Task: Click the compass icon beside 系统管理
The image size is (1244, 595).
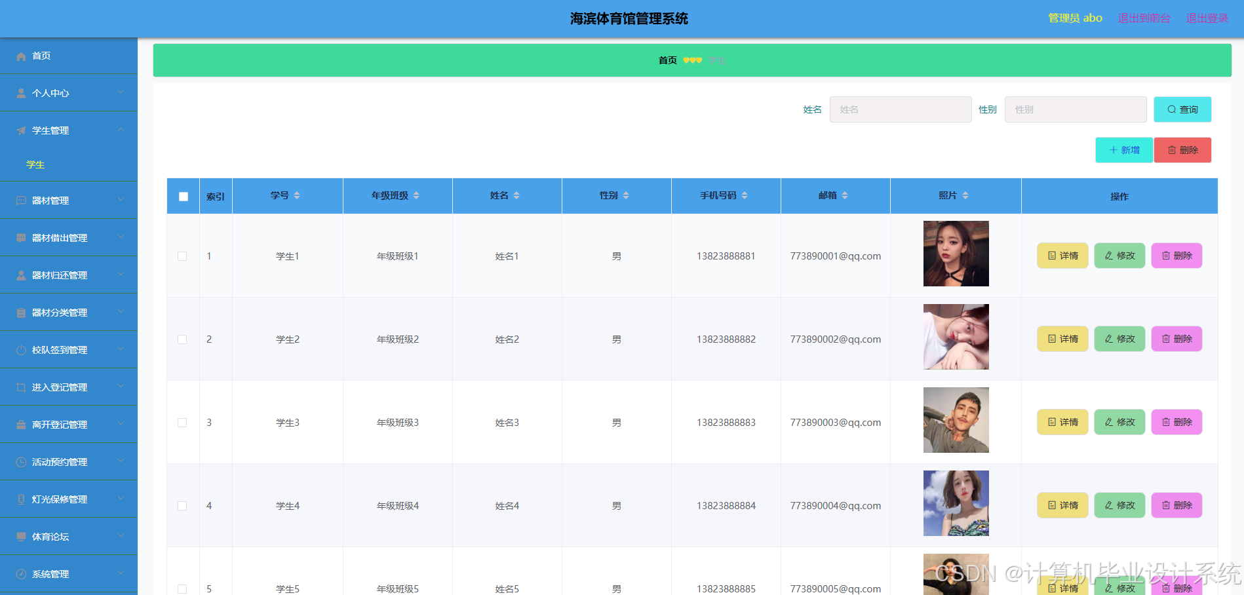Action: click(x=21, y=575)
